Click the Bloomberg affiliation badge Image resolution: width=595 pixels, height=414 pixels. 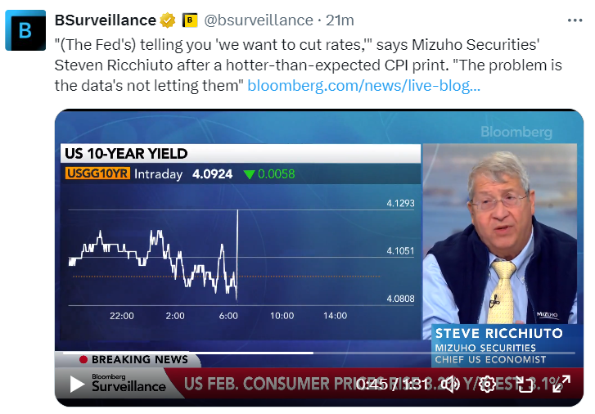(x=189, y=20)
